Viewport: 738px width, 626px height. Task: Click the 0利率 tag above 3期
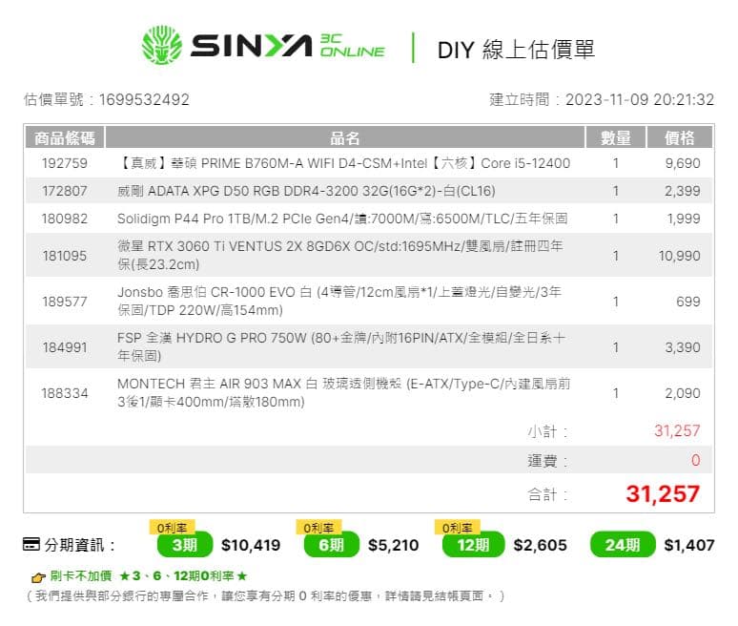click(x=173, y=528)
